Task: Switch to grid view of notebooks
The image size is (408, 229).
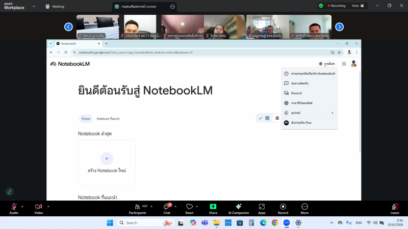Action: pos(267,118)
